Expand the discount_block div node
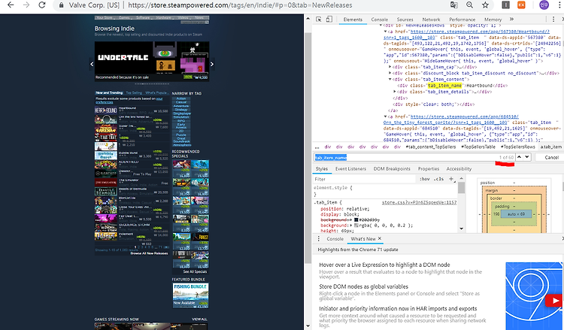The height and width of the screenshot is (330, 564). tap(390, 74)
